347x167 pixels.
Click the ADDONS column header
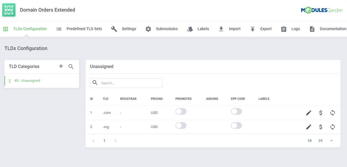(212, 99)
